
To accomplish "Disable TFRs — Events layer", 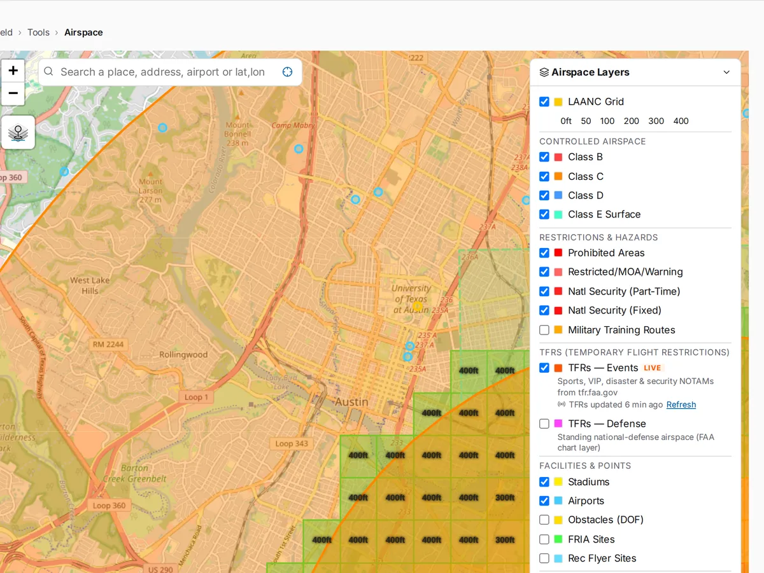I will (x=544, y=368).
